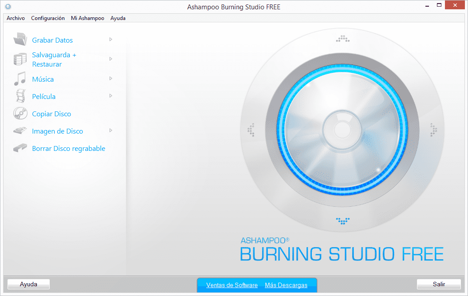Click the Copiar Disco disc icon

20,114
